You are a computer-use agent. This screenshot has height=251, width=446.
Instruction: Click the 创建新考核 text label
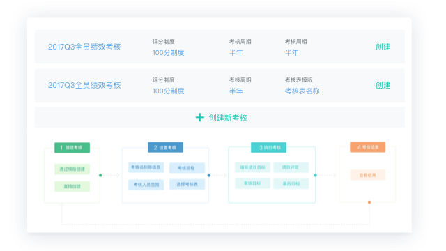(x=228, y=118)
